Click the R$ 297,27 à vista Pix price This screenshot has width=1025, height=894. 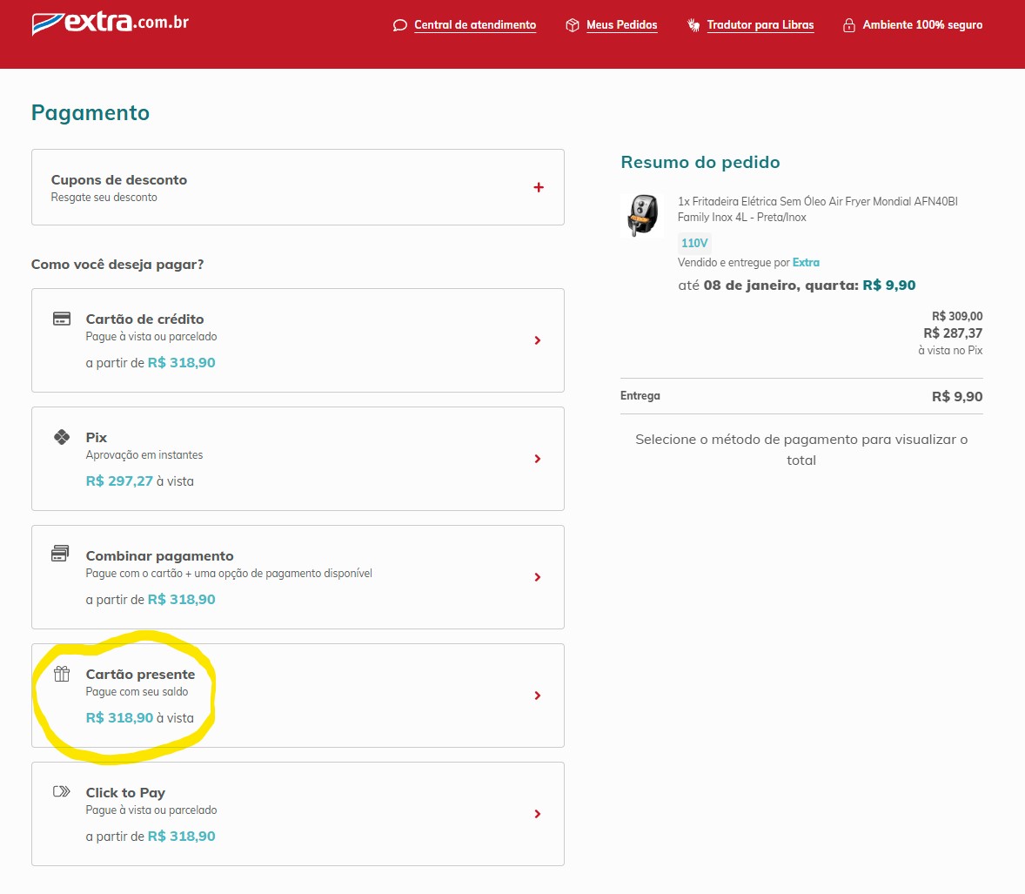pos(139,481)
